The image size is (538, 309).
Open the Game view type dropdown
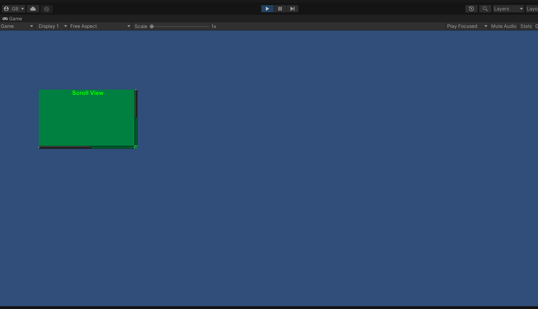(x=17, y=26)
